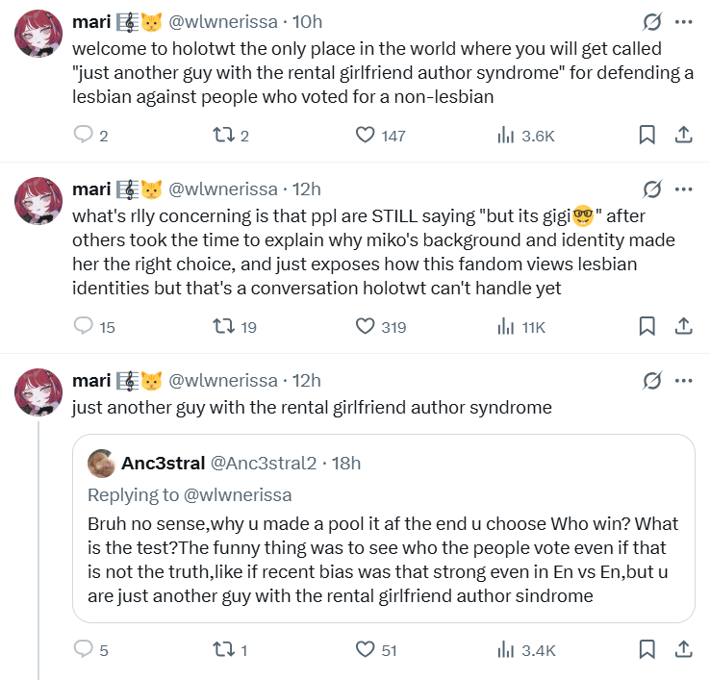Image resolution: width=710 pixels, height=680 pixels.
Task: Open more options on the third tweet
Action: (x=683, y=381)
